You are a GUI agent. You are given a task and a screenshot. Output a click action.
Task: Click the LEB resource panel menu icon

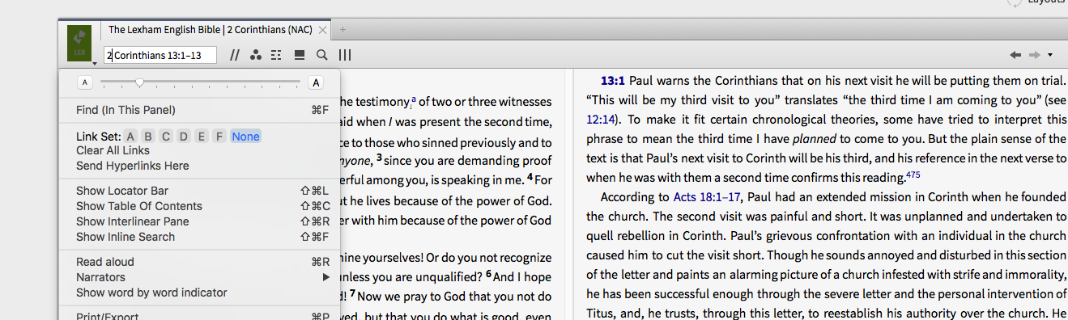pyautogui.click(x=80, y=44)
